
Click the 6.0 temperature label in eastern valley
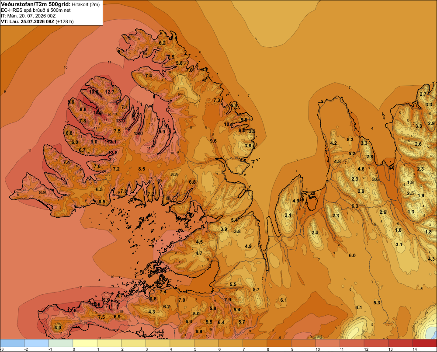[x=352, y=255]
